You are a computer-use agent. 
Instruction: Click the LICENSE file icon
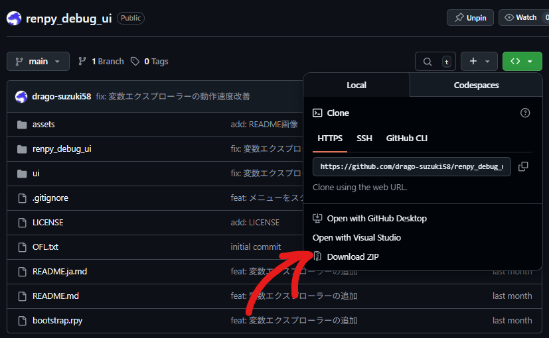click(22, 223)
